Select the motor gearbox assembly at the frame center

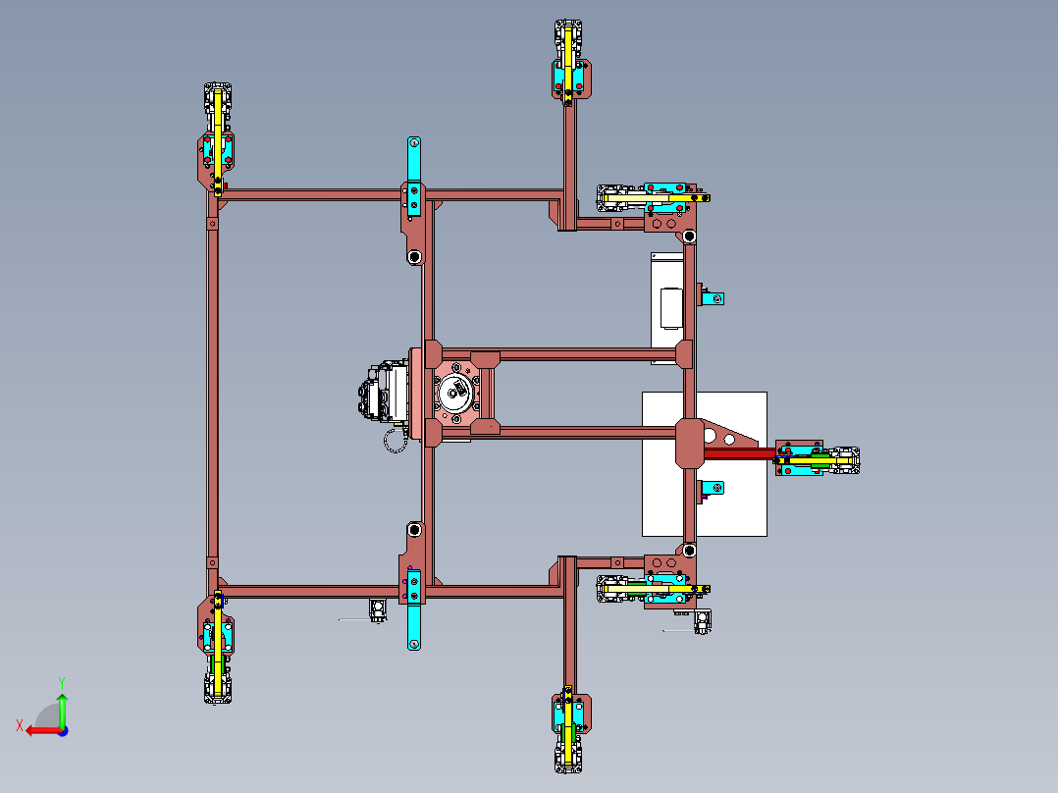pyautogui.click(x=384, y=392)
